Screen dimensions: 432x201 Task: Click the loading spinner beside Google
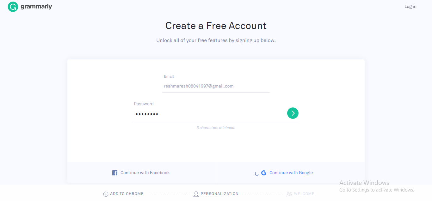click(257, 173)
